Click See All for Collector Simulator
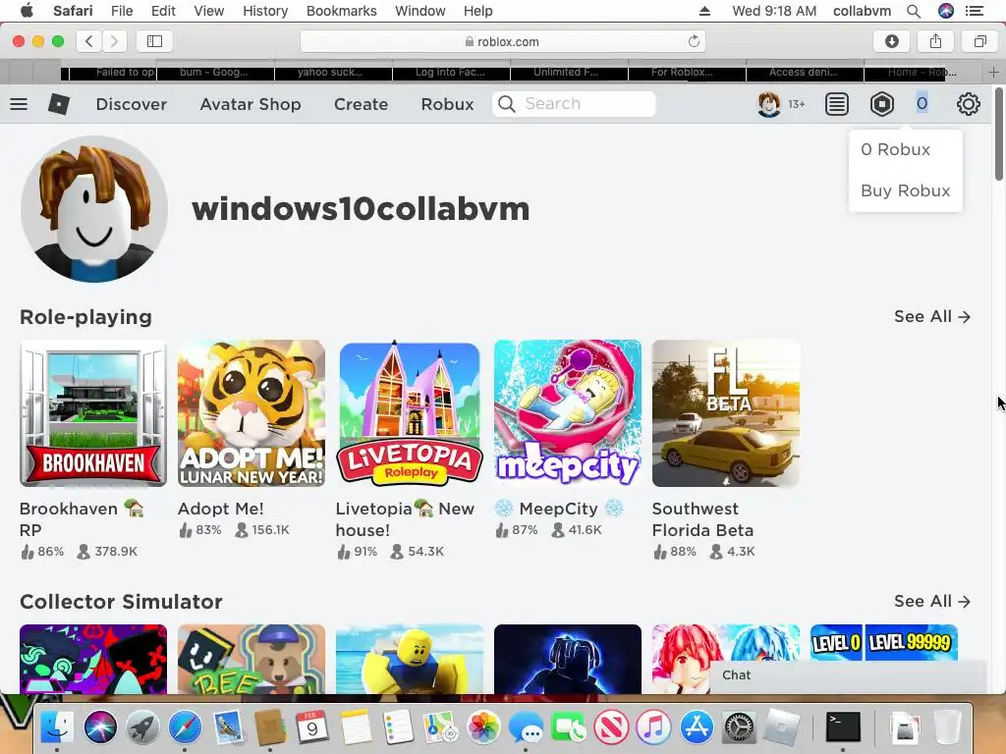Screen dimensions: 1006x754 [932, 602]
